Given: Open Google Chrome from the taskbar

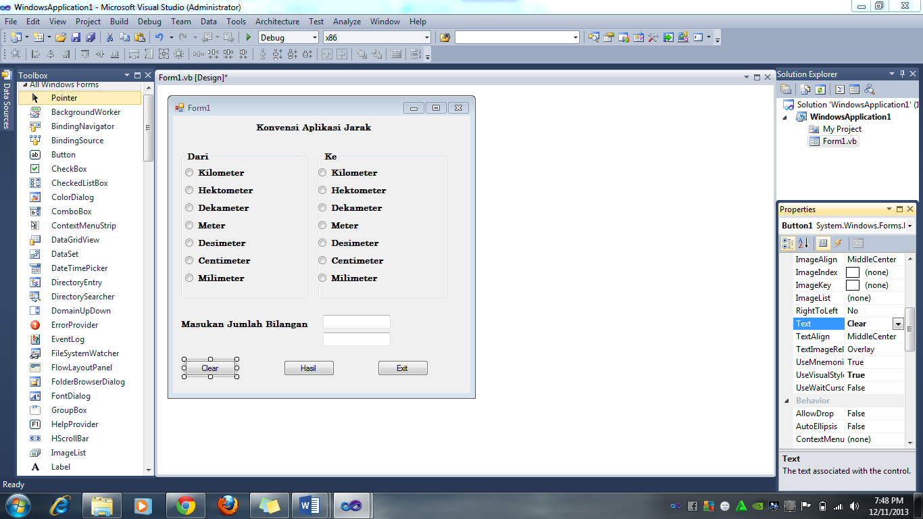Looking at the screenshot, I should pos(186,505).
